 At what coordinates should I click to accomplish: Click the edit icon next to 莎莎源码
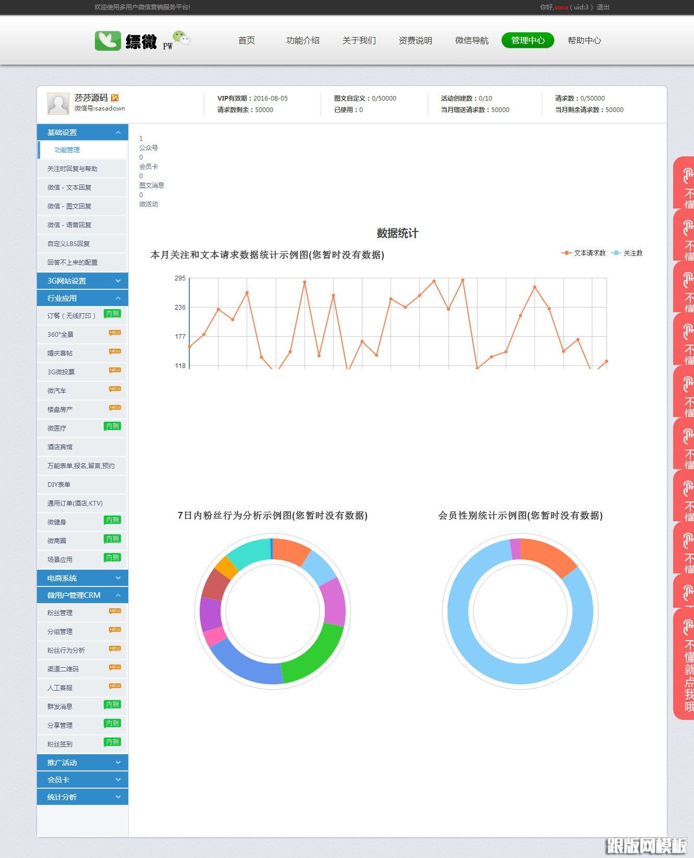pyautogui.click(x=115, y=97)
